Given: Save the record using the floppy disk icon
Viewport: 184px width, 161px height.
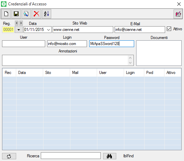Looking at the screenshot, I should tap(16, 14).
